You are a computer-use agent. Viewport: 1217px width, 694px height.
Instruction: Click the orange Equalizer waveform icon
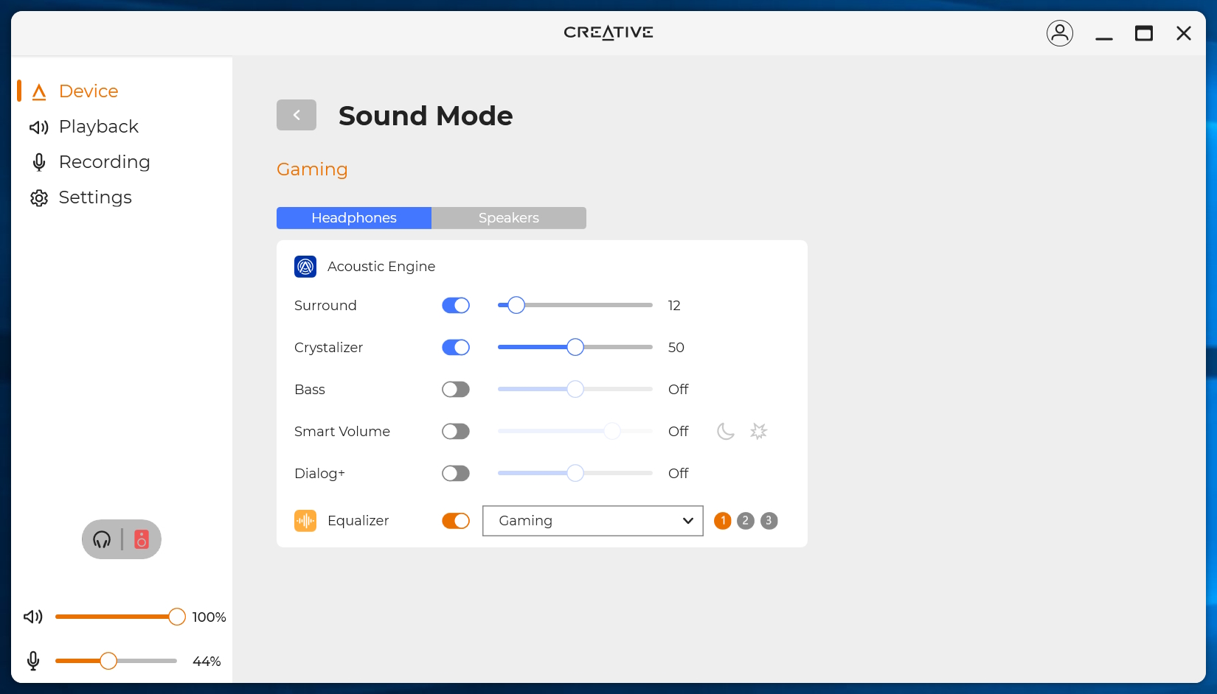[305, 521]
